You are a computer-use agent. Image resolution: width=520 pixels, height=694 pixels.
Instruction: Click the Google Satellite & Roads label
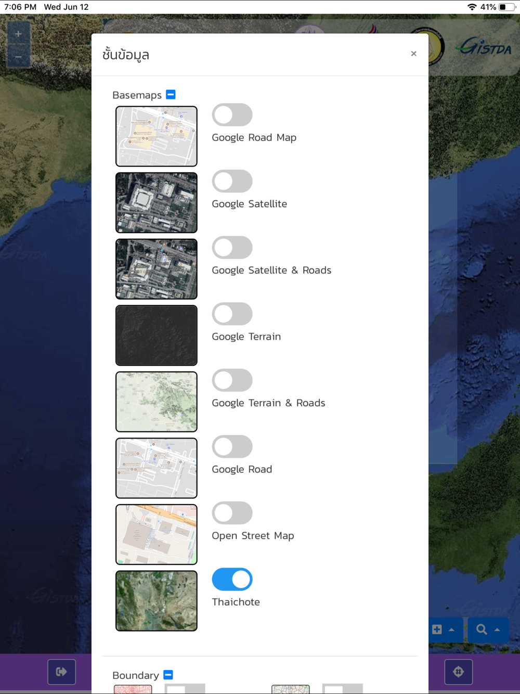(x=271, y=270)
